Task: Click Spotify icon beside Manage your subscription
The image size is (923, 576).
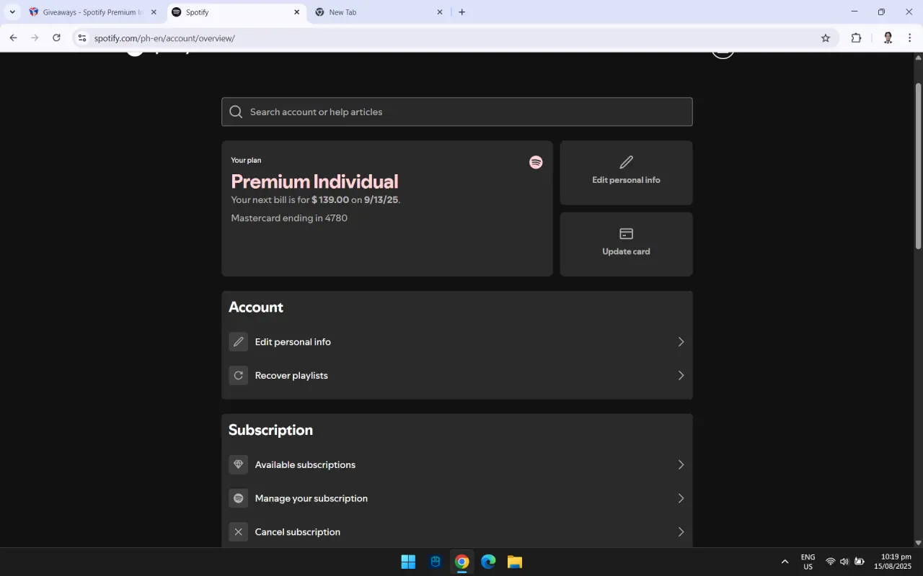Action: [x=239, y=498]
